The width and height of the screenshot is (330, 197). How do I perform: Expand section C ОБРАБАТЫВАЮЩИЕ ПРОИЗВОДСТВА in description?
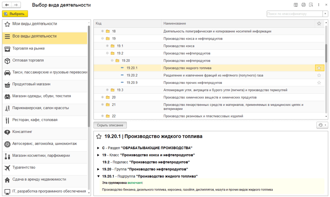click(99, 148)
